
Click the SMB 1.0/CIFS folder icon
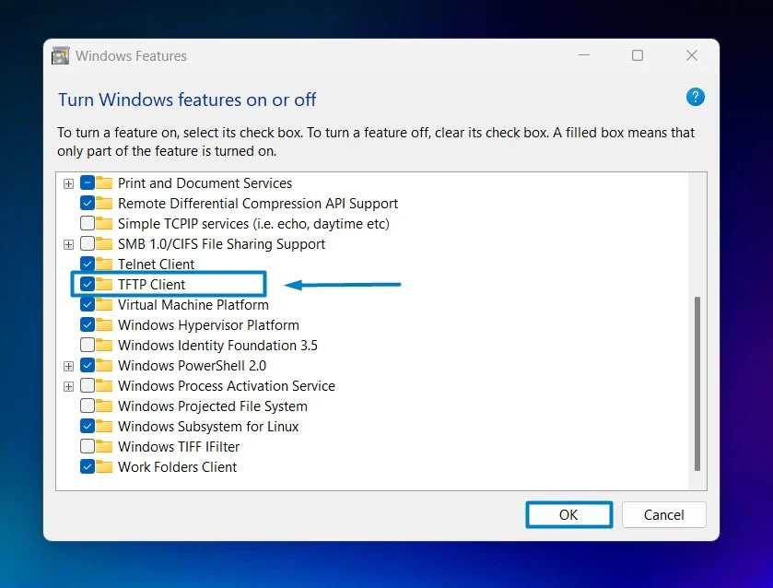click(x=104, y=243)
